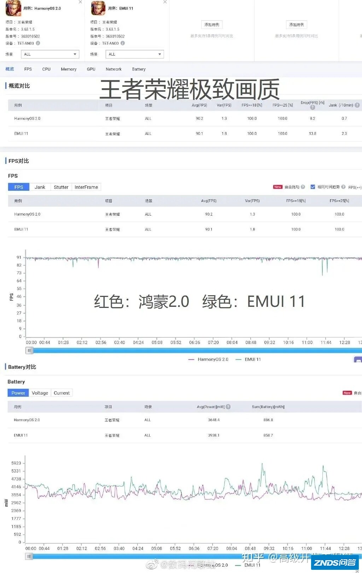Click Sum(Battery)[mWh] column header
Image resolution: width=362 pixels, height=573 pixels.
[268, 407]
